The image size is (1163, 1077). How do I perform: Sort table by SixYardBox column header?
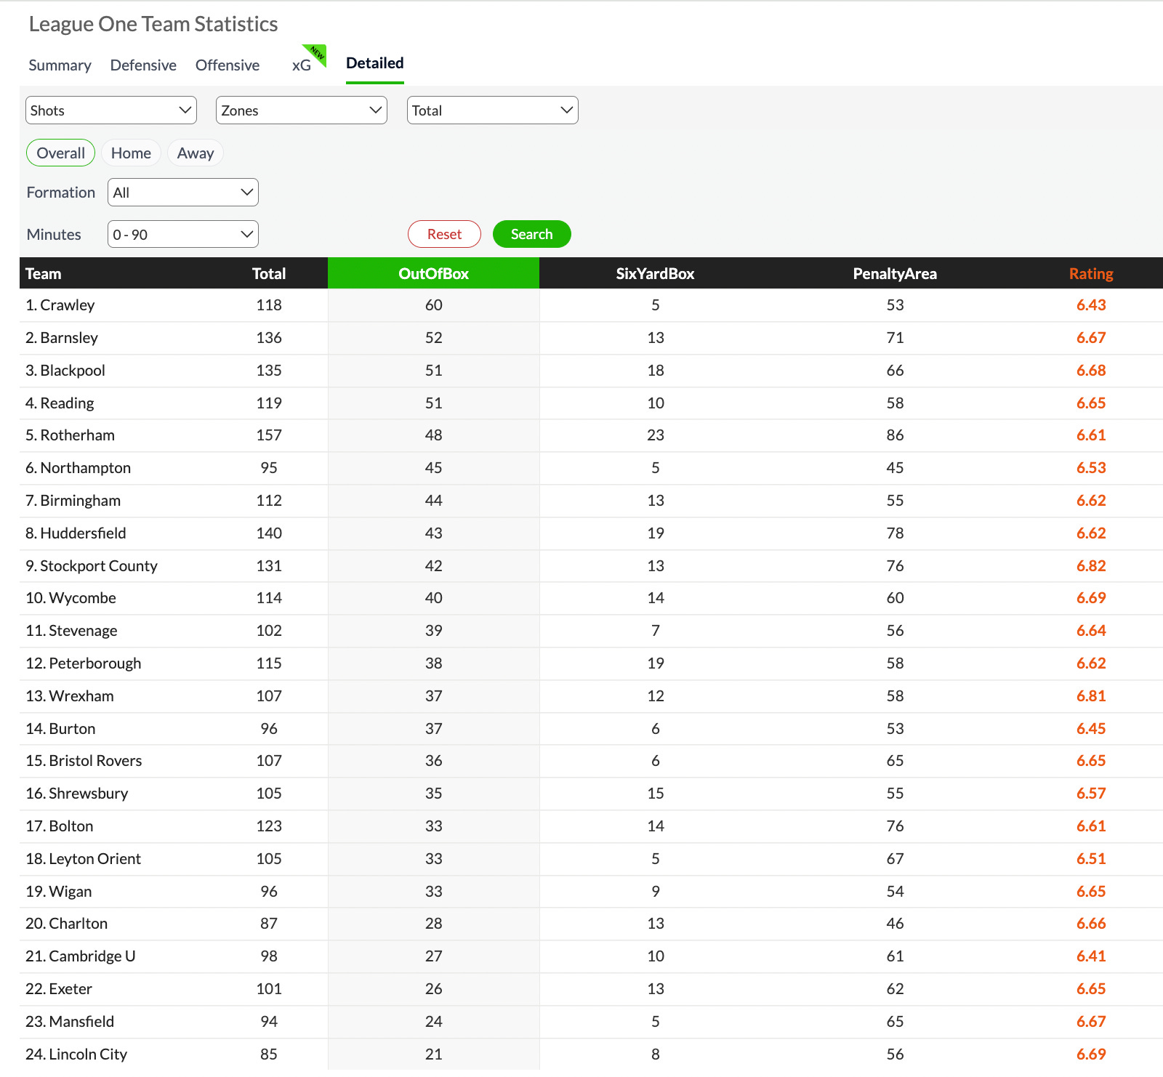pyautogui.click(x=656, y=274)
